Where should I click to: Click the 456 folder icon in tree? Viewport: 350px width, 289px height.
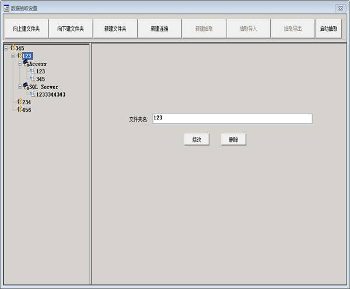[x=19, y=110]
